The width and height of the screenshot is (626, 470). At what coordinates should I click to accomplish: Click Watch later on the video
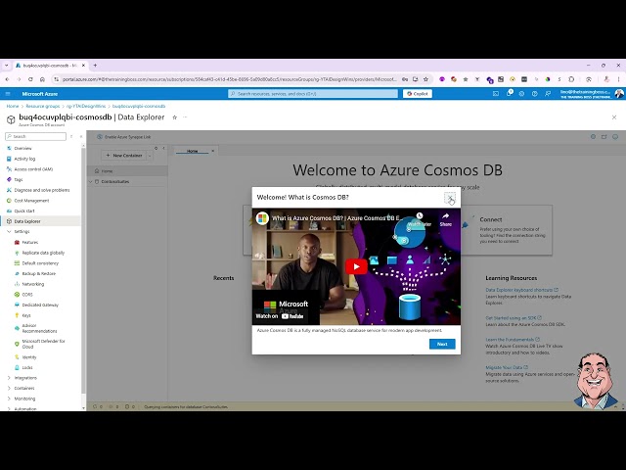click(420, 219)
